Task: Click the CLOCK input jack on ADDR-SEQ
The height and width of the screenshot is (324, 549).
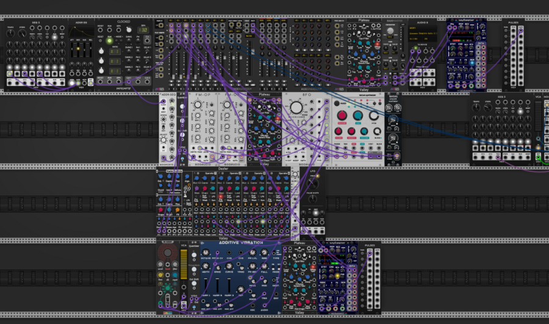Action: (163, 101)
